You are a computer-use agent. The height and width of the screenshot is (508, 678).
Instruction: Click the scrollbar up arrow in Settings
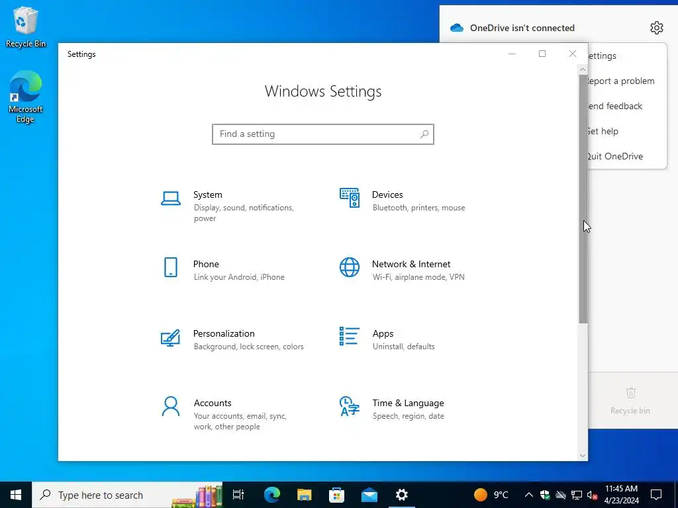click(x=583, y=69)
